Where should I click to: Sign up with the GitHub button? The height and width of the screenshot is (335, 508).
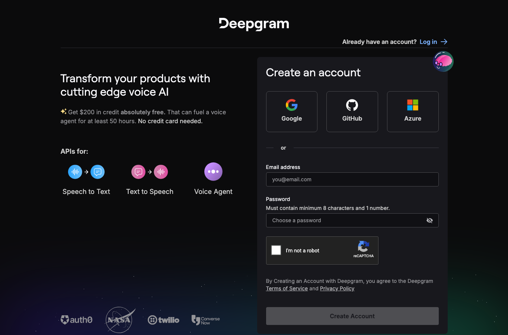[352, 112]
